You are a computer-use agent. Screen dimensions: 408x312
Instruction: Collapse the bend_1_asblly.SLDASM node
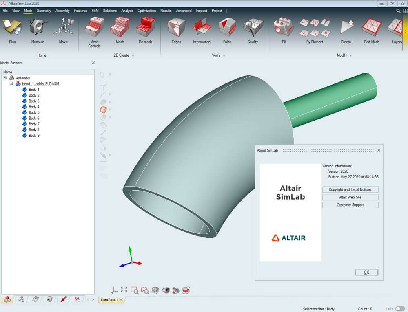tap(11, 83)
